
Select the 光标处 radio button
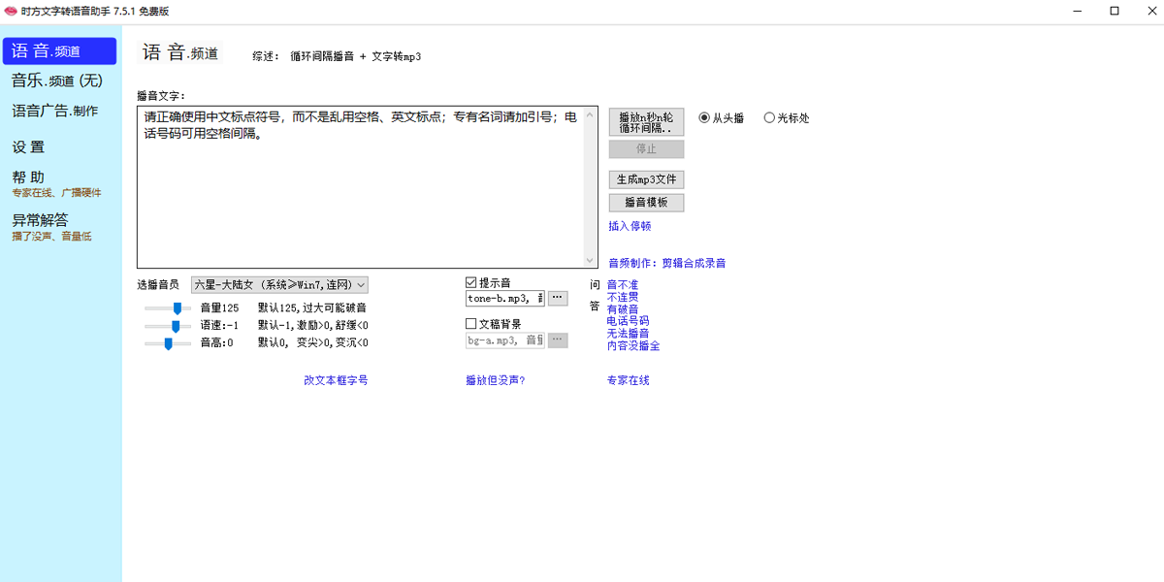pyautogui.click(x=769, y=118)
